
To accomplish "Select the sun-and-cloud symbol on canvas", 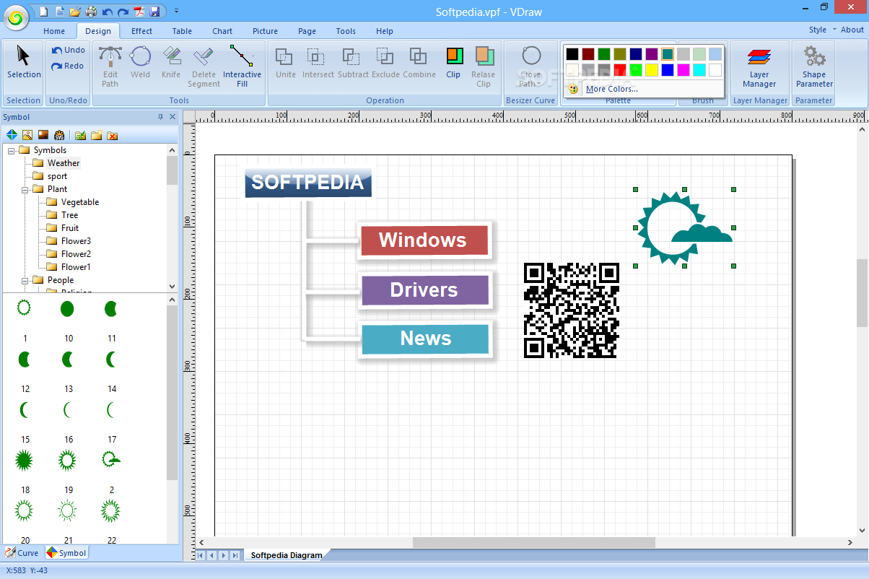I will (x=684, y=227).
